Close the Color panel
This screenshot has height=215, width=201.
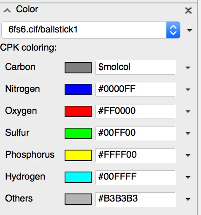(x=188, y=11)
